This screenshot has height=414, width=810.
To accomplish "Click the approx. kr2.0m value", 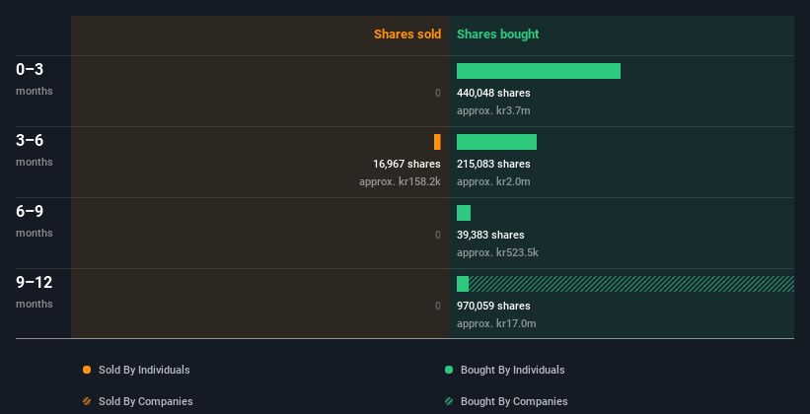I will coord(493,181).
